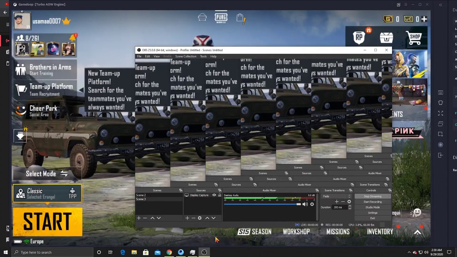Expand game bottom menu with up chevron
Viewport: 457px width, 257px height.
[417, 232]
